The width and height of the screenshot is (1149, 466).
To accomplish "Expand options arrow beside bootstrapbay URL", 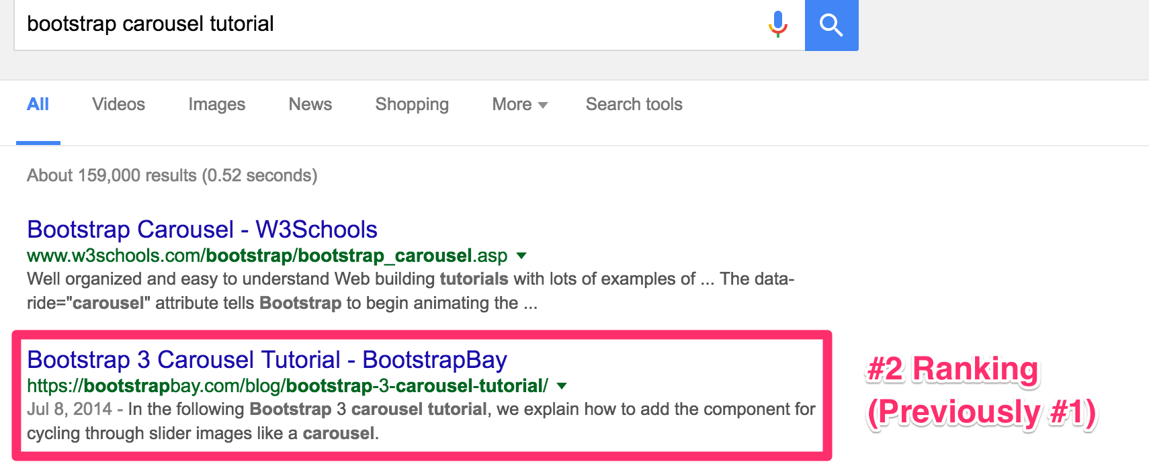I will [562, 386].
